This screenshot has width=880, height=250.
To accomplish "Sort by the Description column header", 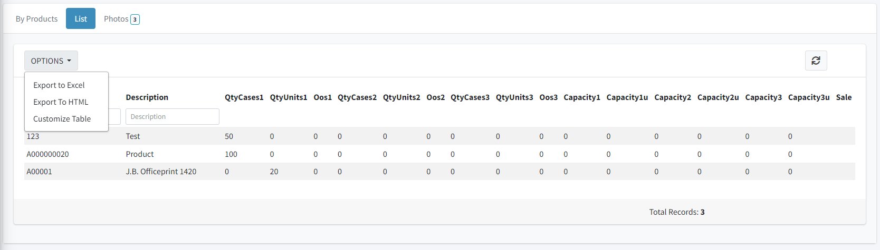I will click(x=147, y=97).
